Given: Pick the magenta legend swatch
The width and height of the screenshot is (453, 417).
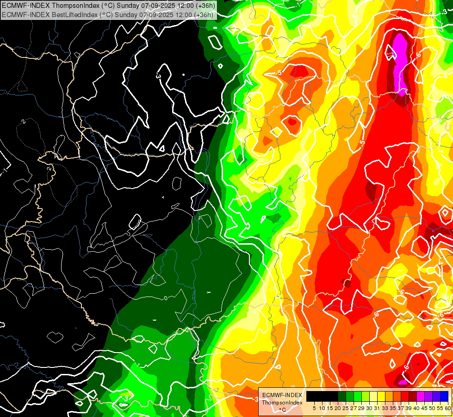Looking at the screenshot, I should 421,396.
